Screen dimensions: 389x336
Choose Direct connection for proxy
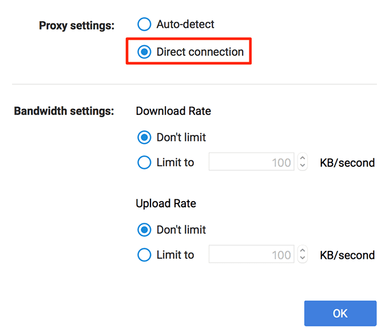click(145, 52)
